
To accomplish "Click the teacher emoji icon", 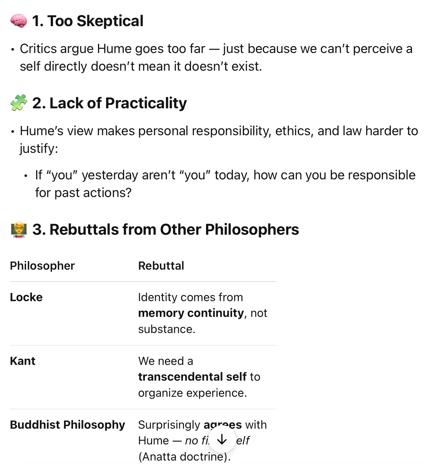I will tap(18, 229).
